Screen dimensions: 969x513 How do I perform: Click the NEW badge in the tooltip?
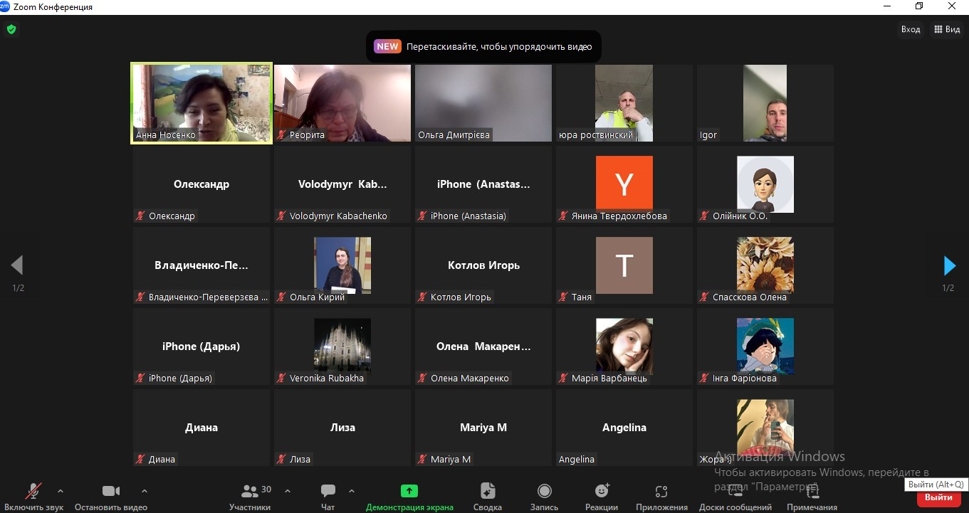tap(387, 46)
